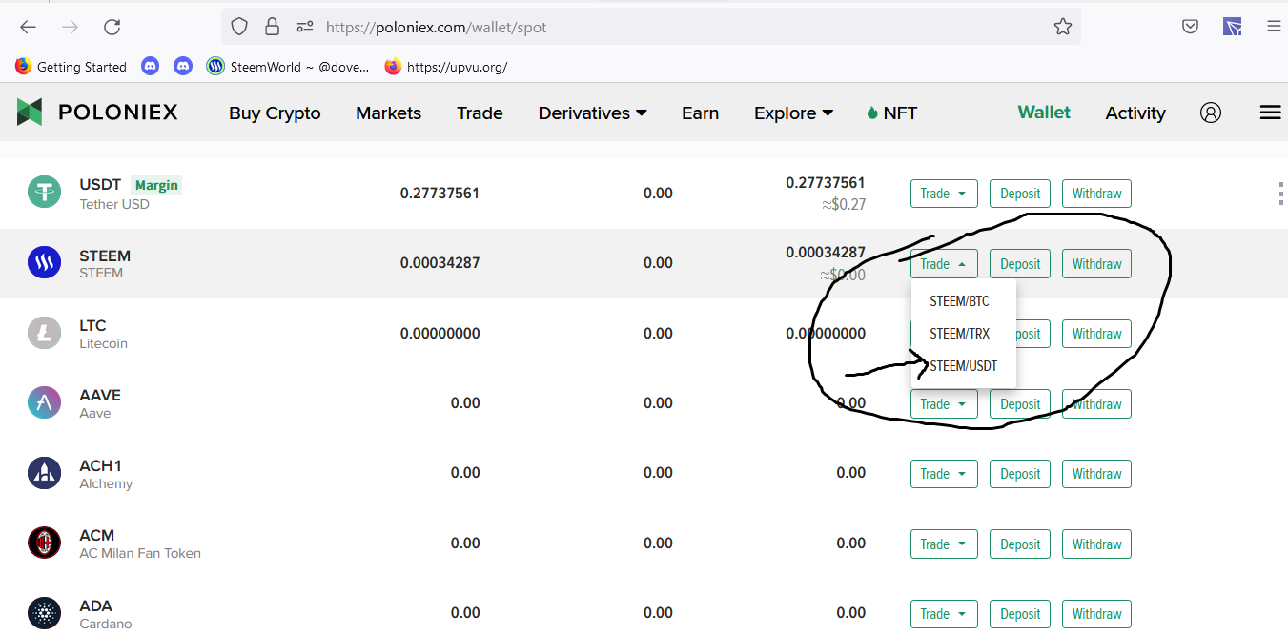Viewport: 1288px width, 636px height.
Task: Click the AC Milan ACM token icon
Action: [x=44, y=544]
